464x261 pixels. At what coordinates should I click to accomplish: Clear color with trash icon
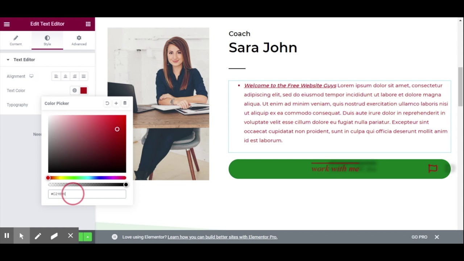(x=125, y=103)
